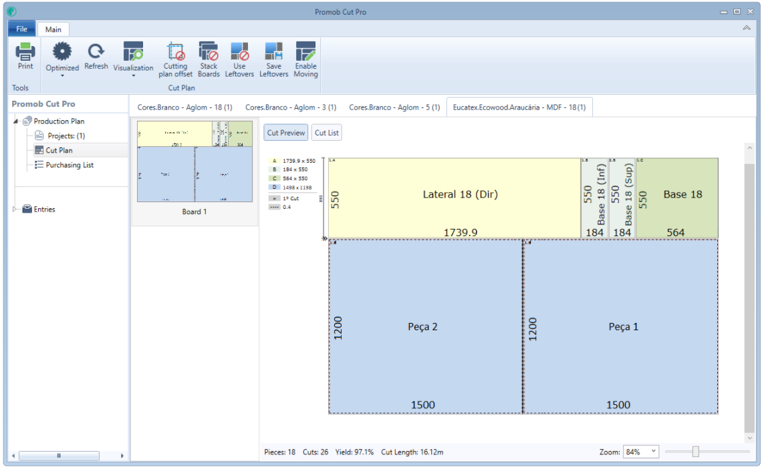This screenshot has height=469, width=764.
Task: Open the Optimized dropdown arrow
Action: pos(62,76)
